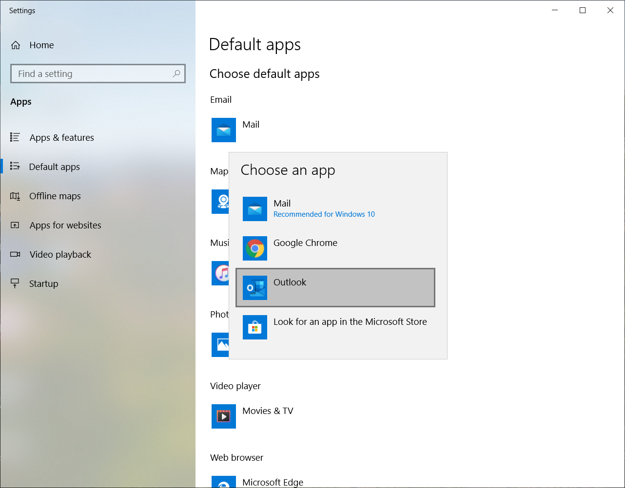
Task: Select Look for an app in the Microsoft Store
Action: click(x=335, y=327)
